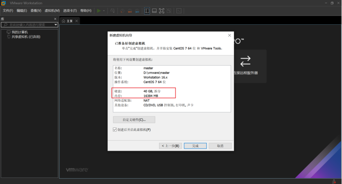Click into the library search field
The width and height of the screenshot is (342, 184).
pyautogui.click(x=29, y=25)
